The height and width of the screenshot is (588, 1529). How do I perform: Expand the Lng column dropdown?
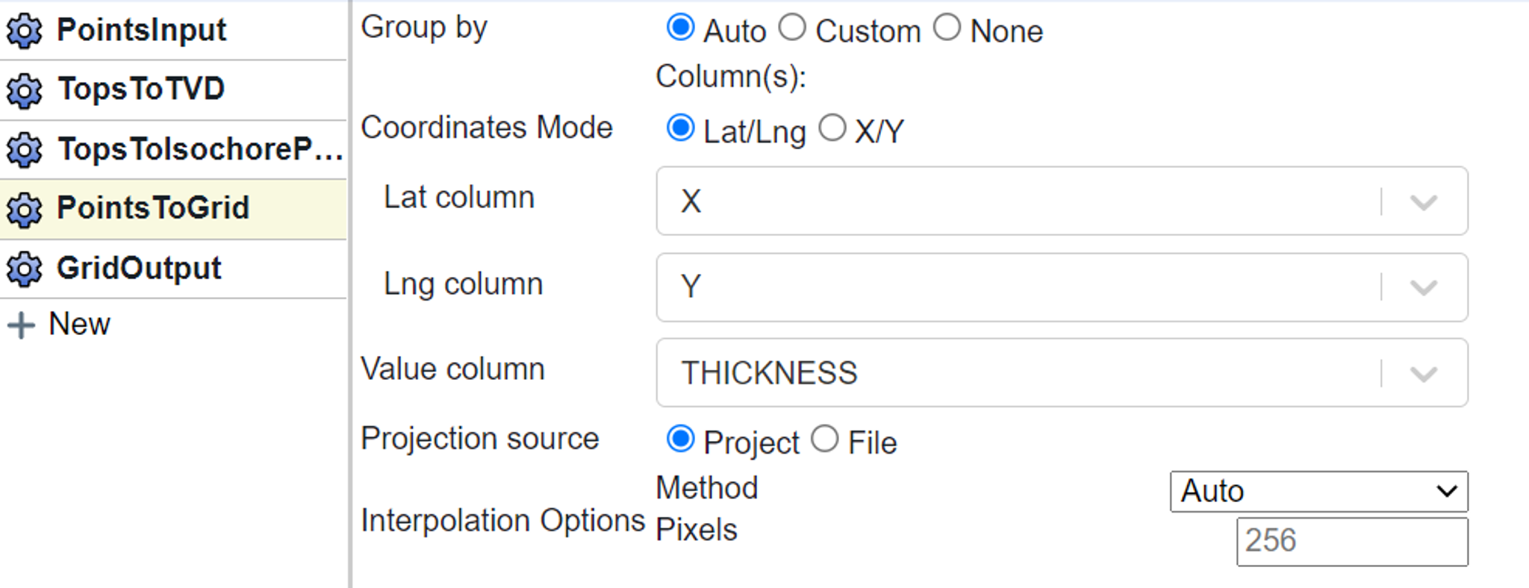pyautogui.click(x=1423, y=287)
